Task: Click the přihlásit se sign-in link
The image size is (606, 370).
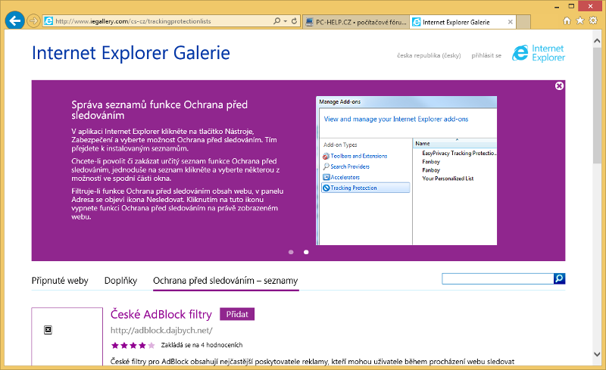Action: (x=486, y=56)
